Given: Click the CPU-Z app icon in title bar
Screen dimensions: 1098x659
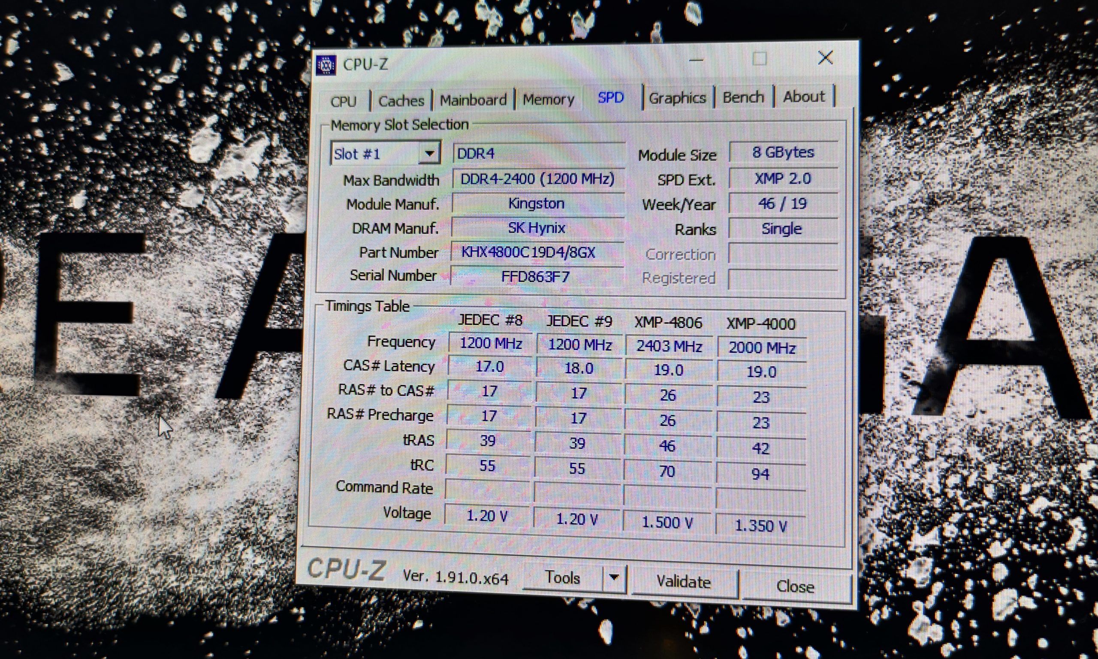Looking at the screenshot, I should 326,65.
